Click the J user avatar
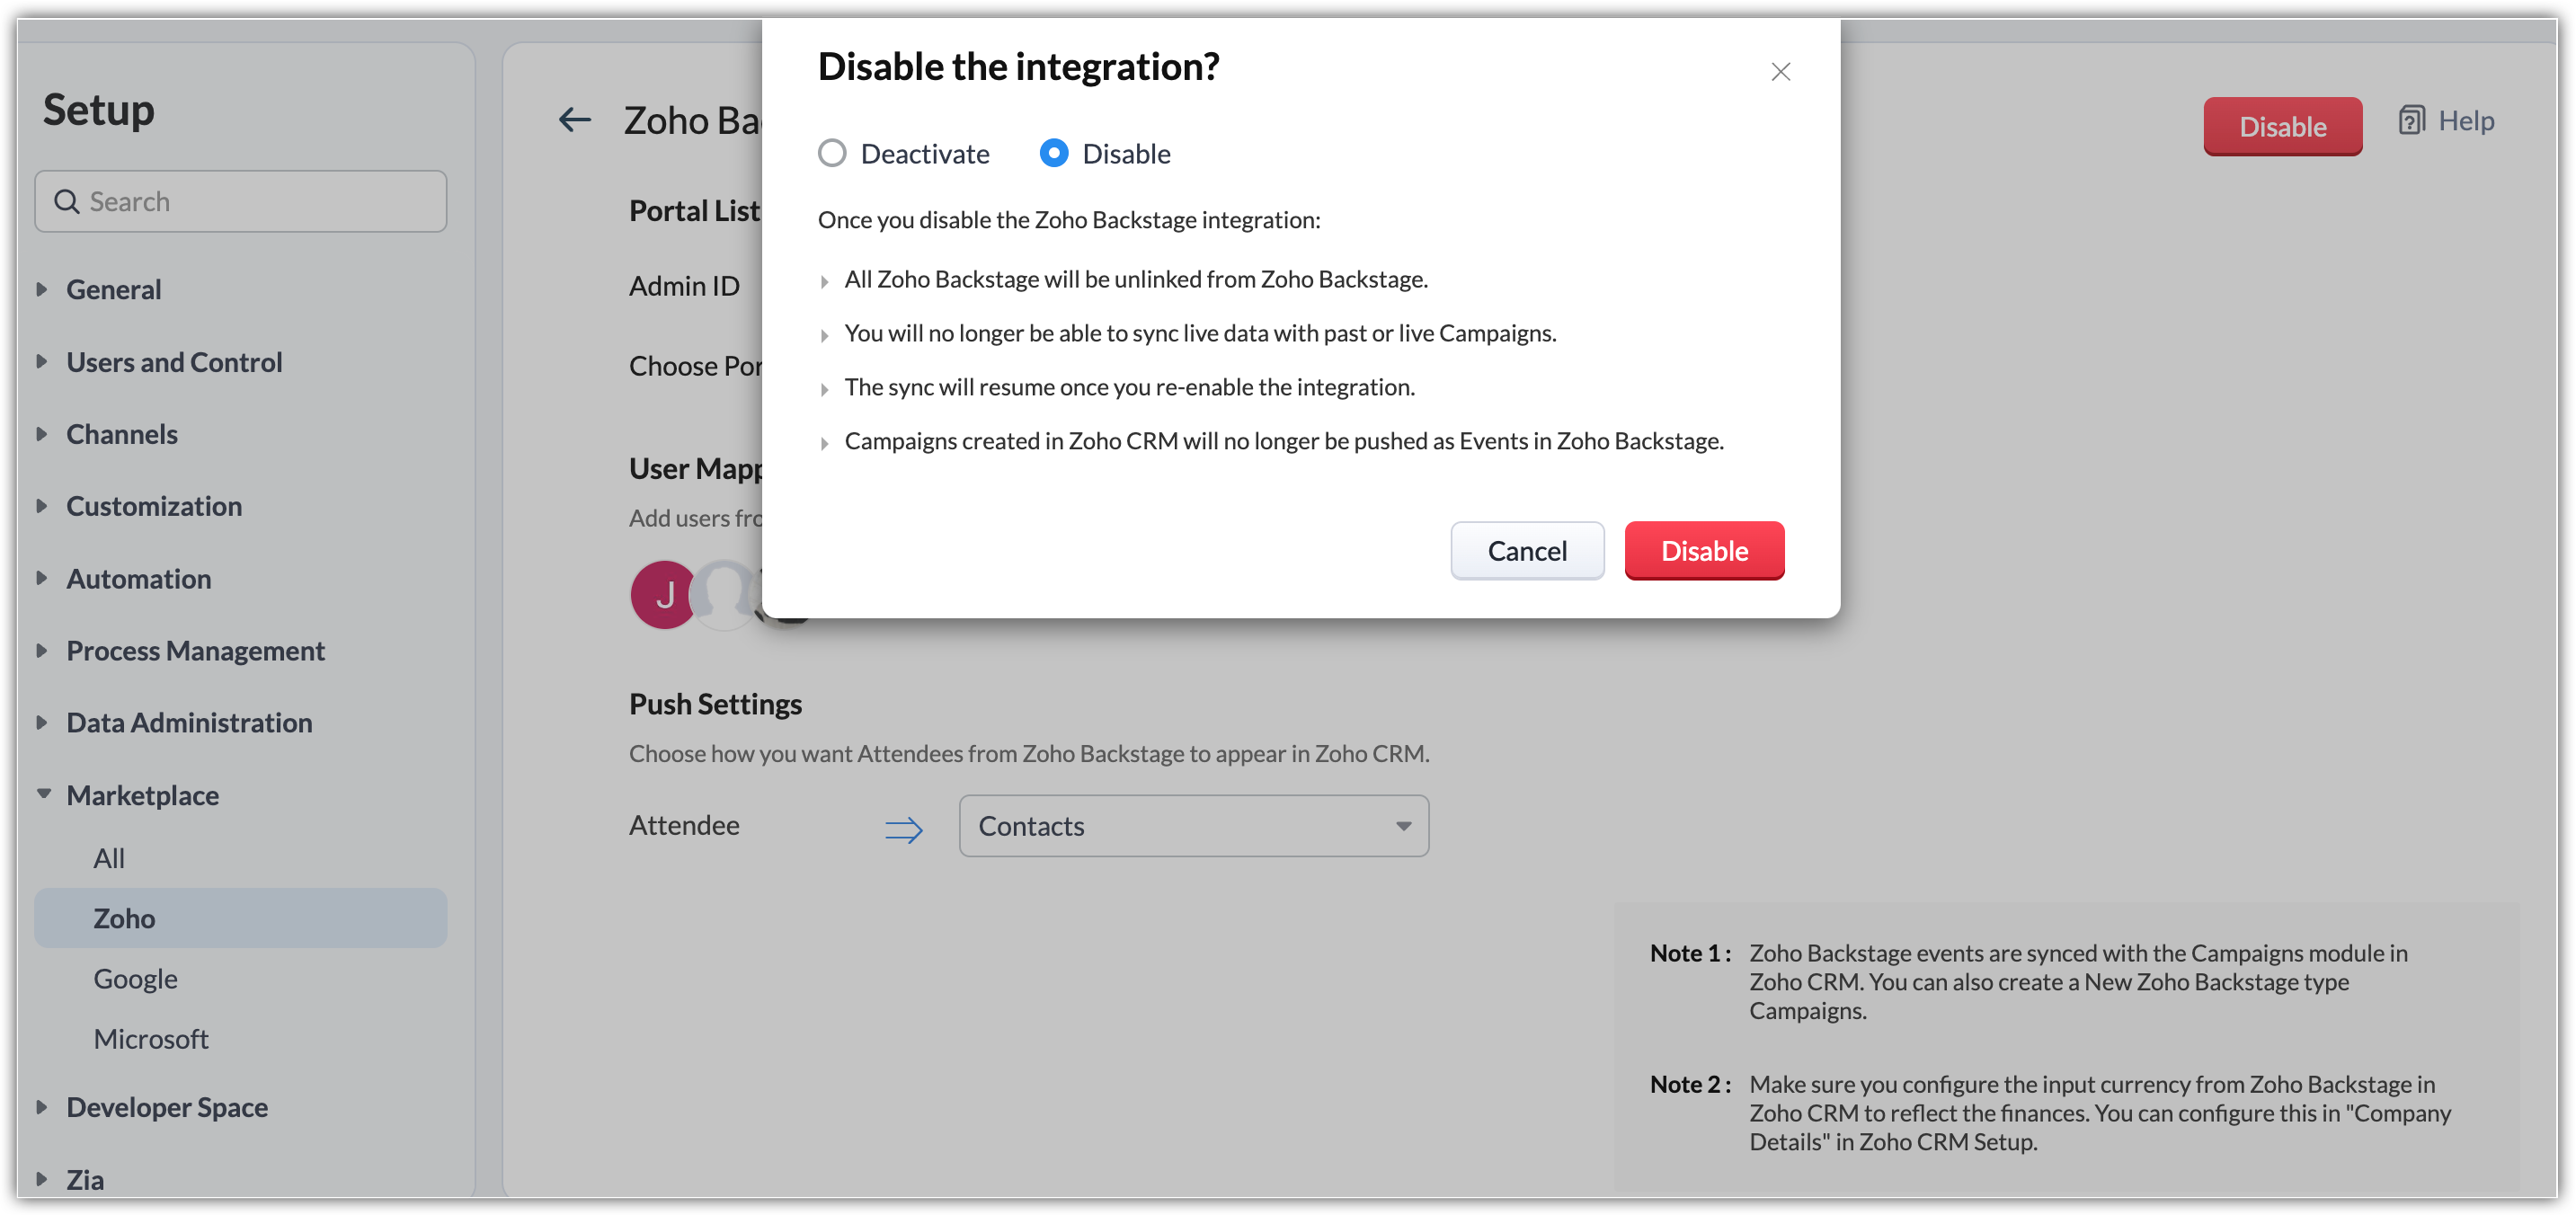The width and height of the screenshot is (2576, 1215). (663, 595)
